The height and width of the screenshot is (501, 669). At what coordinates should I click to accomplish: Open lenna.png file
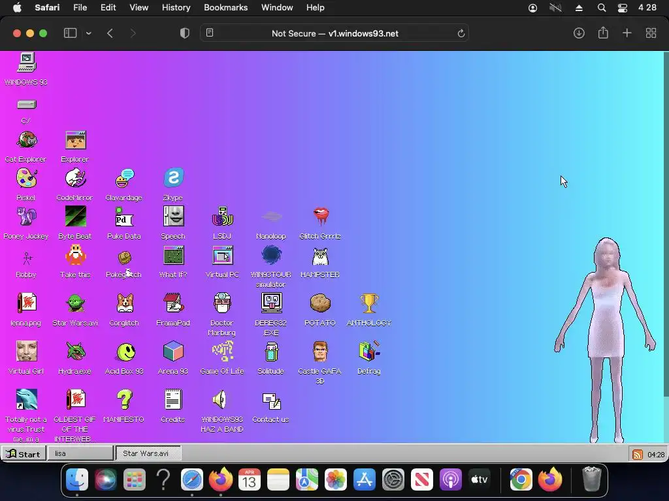pyautogui.click(x=26, y=303)
